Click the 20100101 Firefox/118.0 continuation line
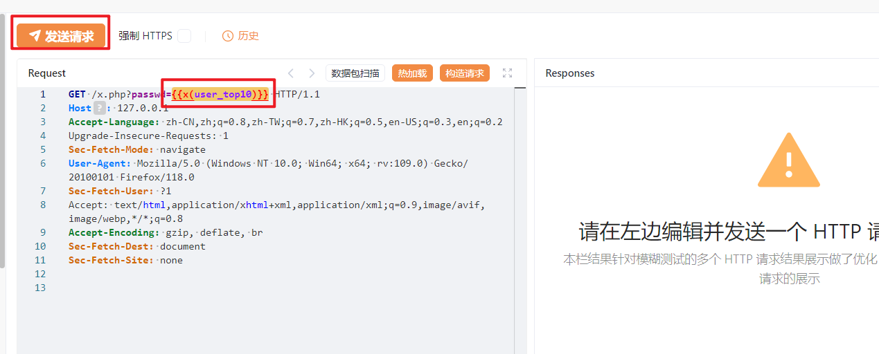This screenshot has height=354, width=879. click(132, 177)
